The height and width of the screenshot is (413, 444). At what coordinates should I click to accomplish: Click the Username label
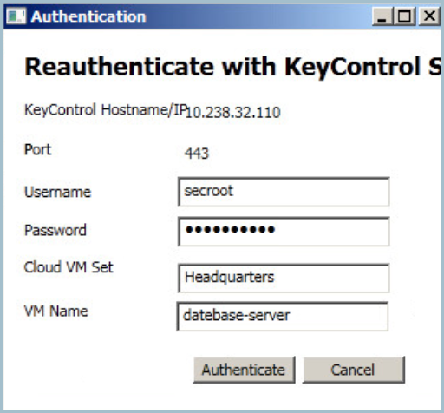click(x=58, y=192)
